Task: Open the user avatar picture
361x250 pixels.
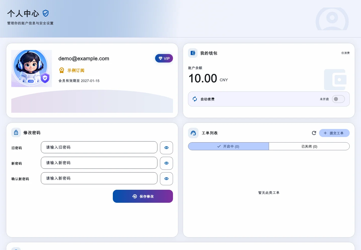Action: click(32, 68)
